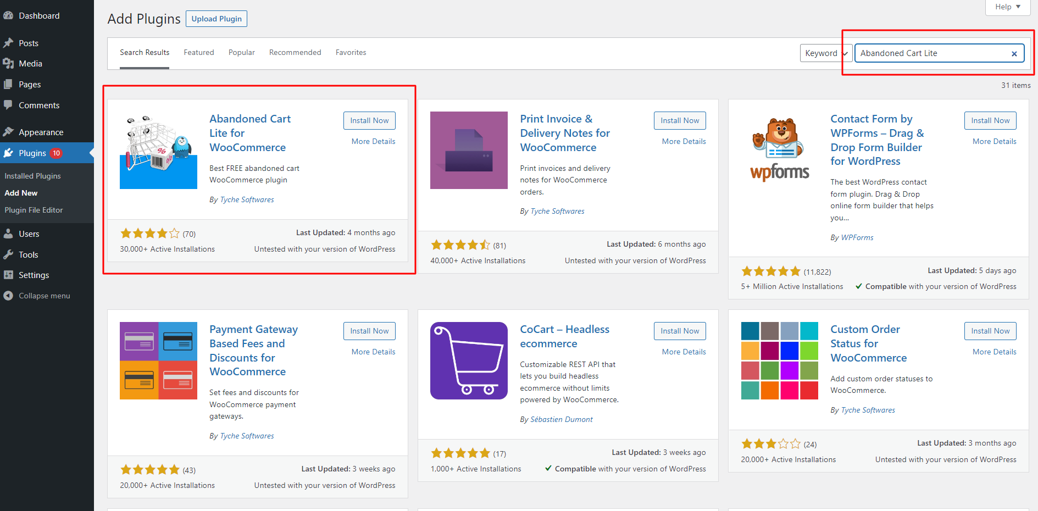The image size is (1038, 511).
Task: Open Custom Order Status for WooCommerce title
Action: (868, 343)
